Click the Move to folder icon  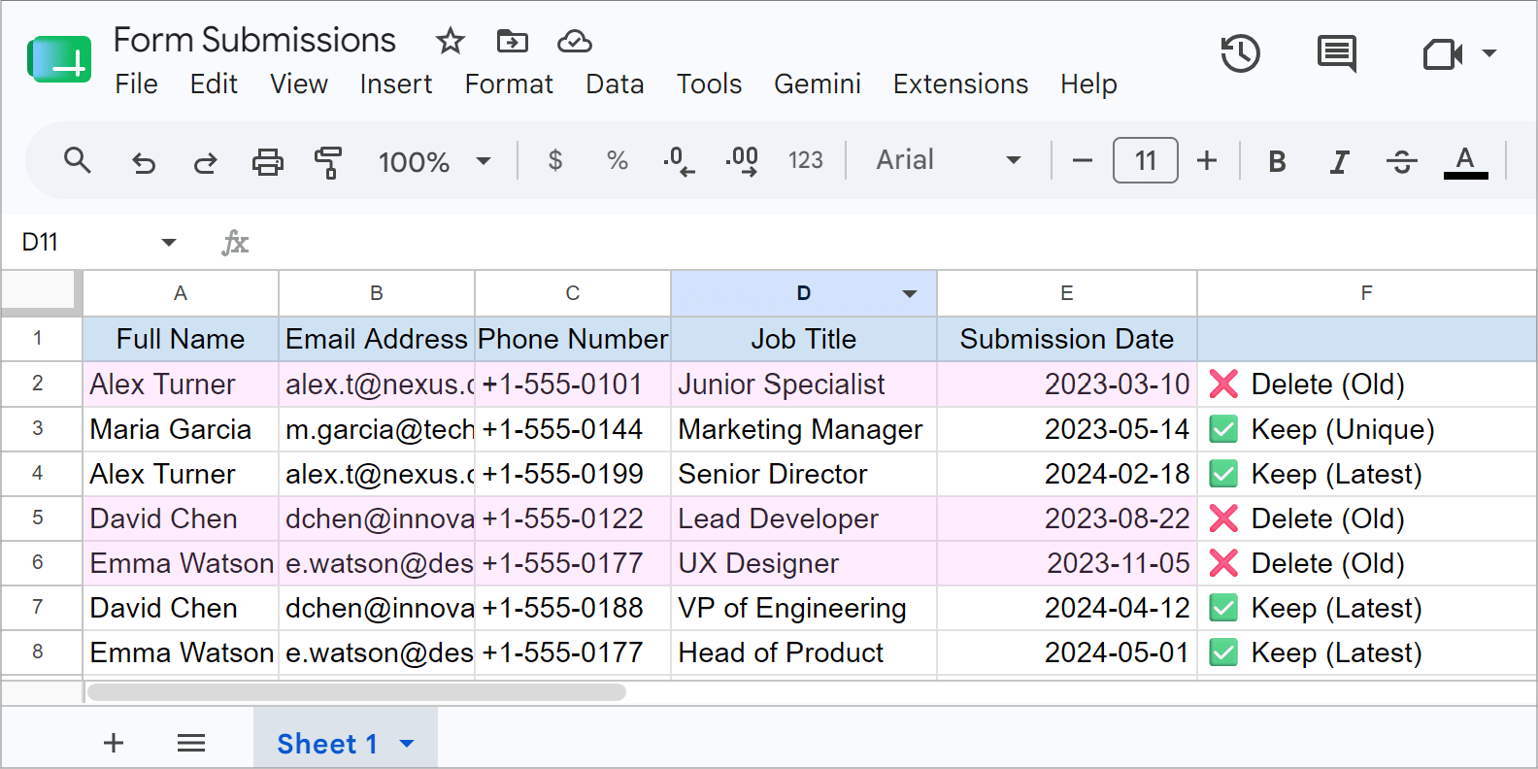coord(512,41)
